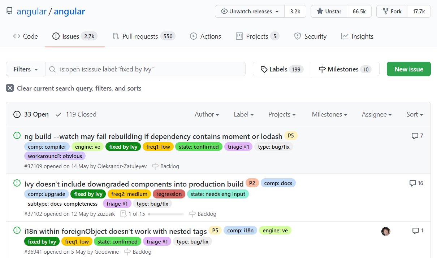Expand the Milestones filter dropdown in list header
The width and height of the screenshot is (437, 258).
[330, 114]
